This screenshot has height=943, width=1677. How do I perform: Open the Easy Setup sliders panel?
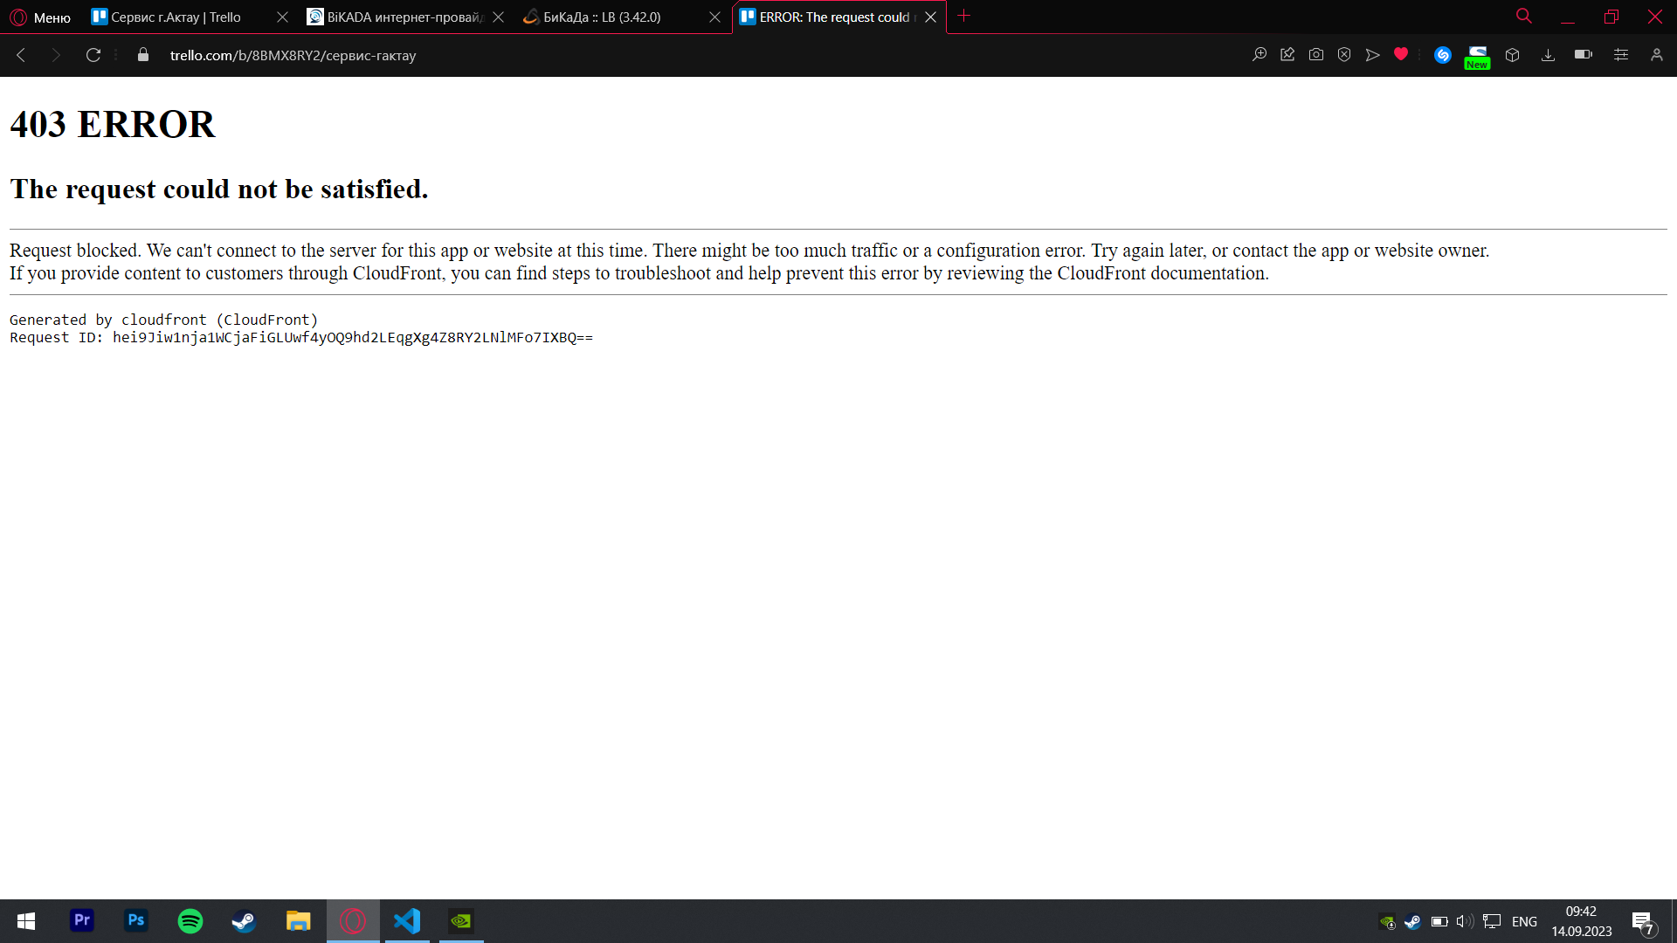(1620, 55)
